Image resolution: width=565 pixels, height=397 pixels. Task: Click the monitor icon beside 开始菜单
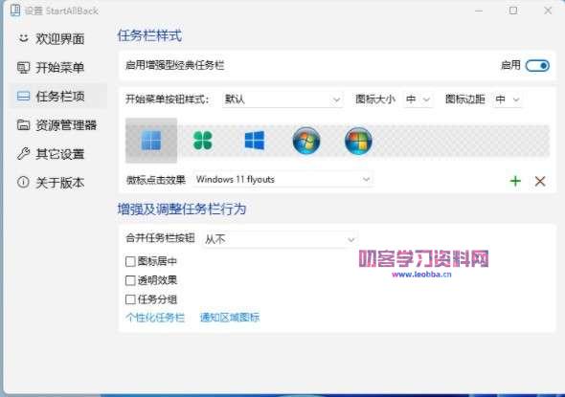[23, 68]
